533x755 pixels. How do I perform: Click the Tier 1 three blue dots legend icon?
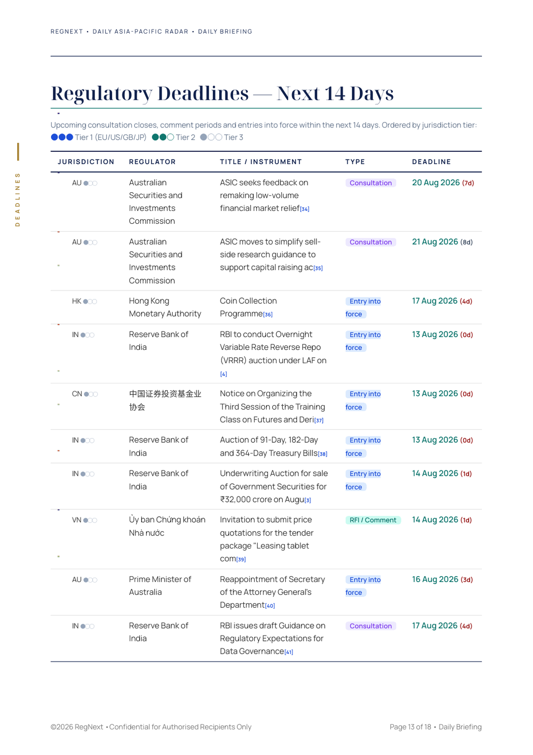click(62, 137)
